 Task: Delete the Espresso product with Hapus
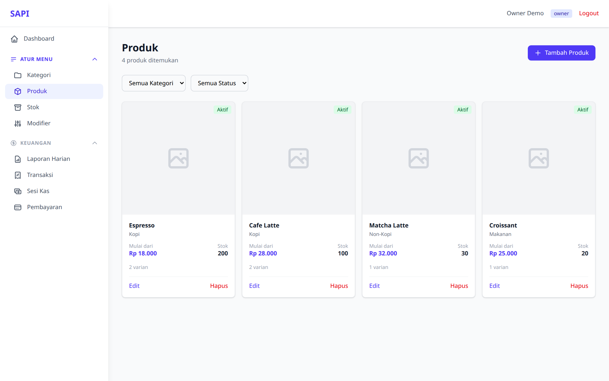[219, 286]
